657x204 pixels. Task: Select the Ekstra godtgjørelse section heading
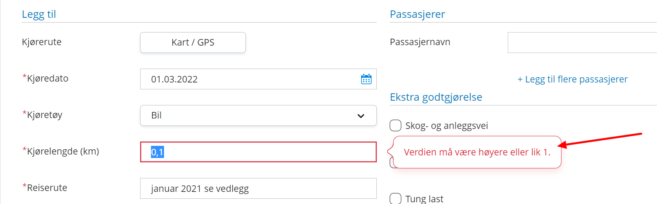click(x=436, y=97)
